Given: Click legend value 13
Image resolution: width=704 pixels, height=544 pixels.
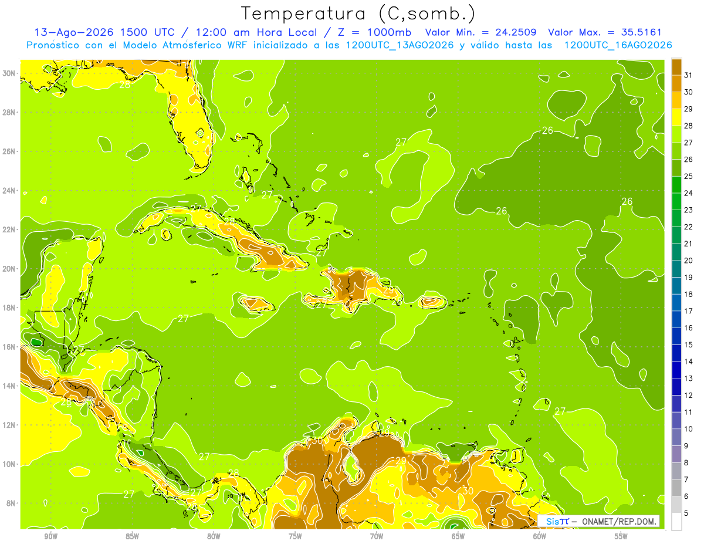Looking at the screenshot, I should [x=689, y=379].
